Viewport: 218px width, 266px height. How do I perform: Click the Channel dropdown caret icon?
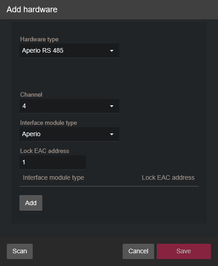(112, 106)
